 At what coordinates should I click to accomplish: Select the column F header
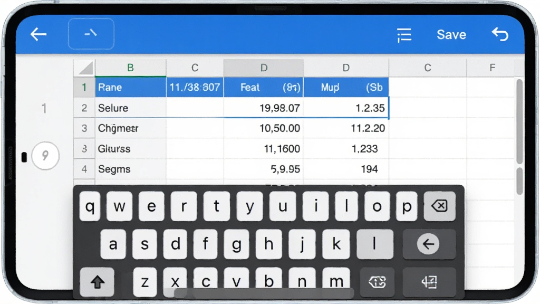tap(493, 68)
